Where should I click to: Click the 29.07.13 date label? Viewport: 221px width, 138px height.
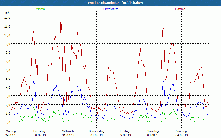11,135
